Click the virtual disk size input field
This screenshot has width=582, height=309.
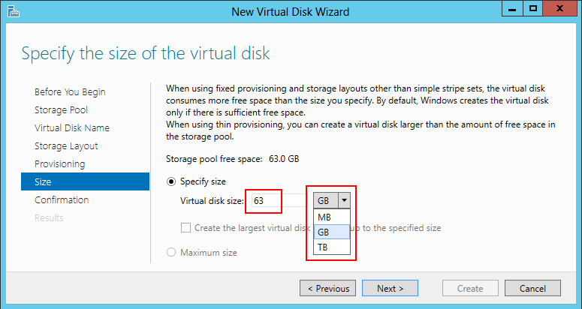tap(264, 201)
